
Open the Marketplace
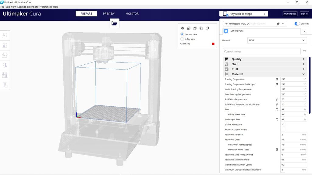pos(290,14)
